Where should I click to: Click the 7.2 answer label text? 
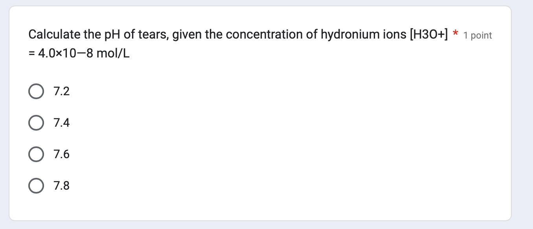[x=61, y=91]
